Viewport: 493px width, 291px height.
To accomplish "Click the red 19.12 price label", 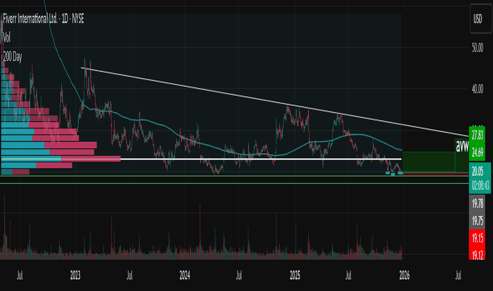I will (x=478, y=256).
